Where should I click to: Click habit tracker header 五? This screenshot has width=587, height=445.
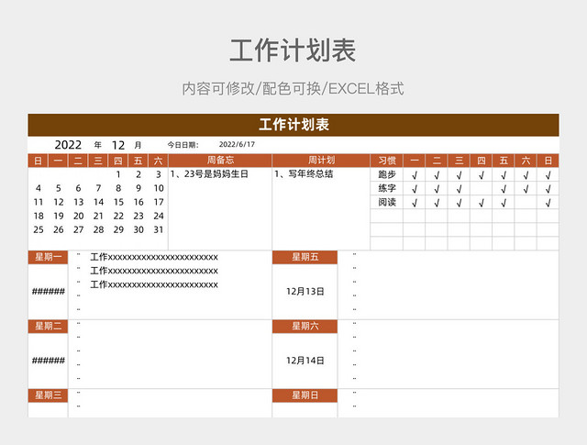[x=504, y=161]
